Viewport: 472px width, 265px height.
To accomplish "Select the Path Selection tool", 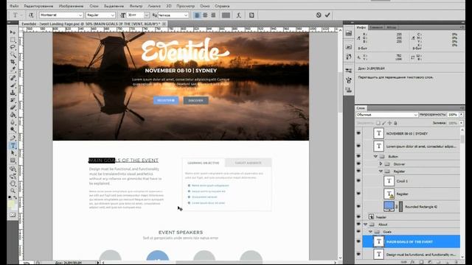I will pos(13,153).
